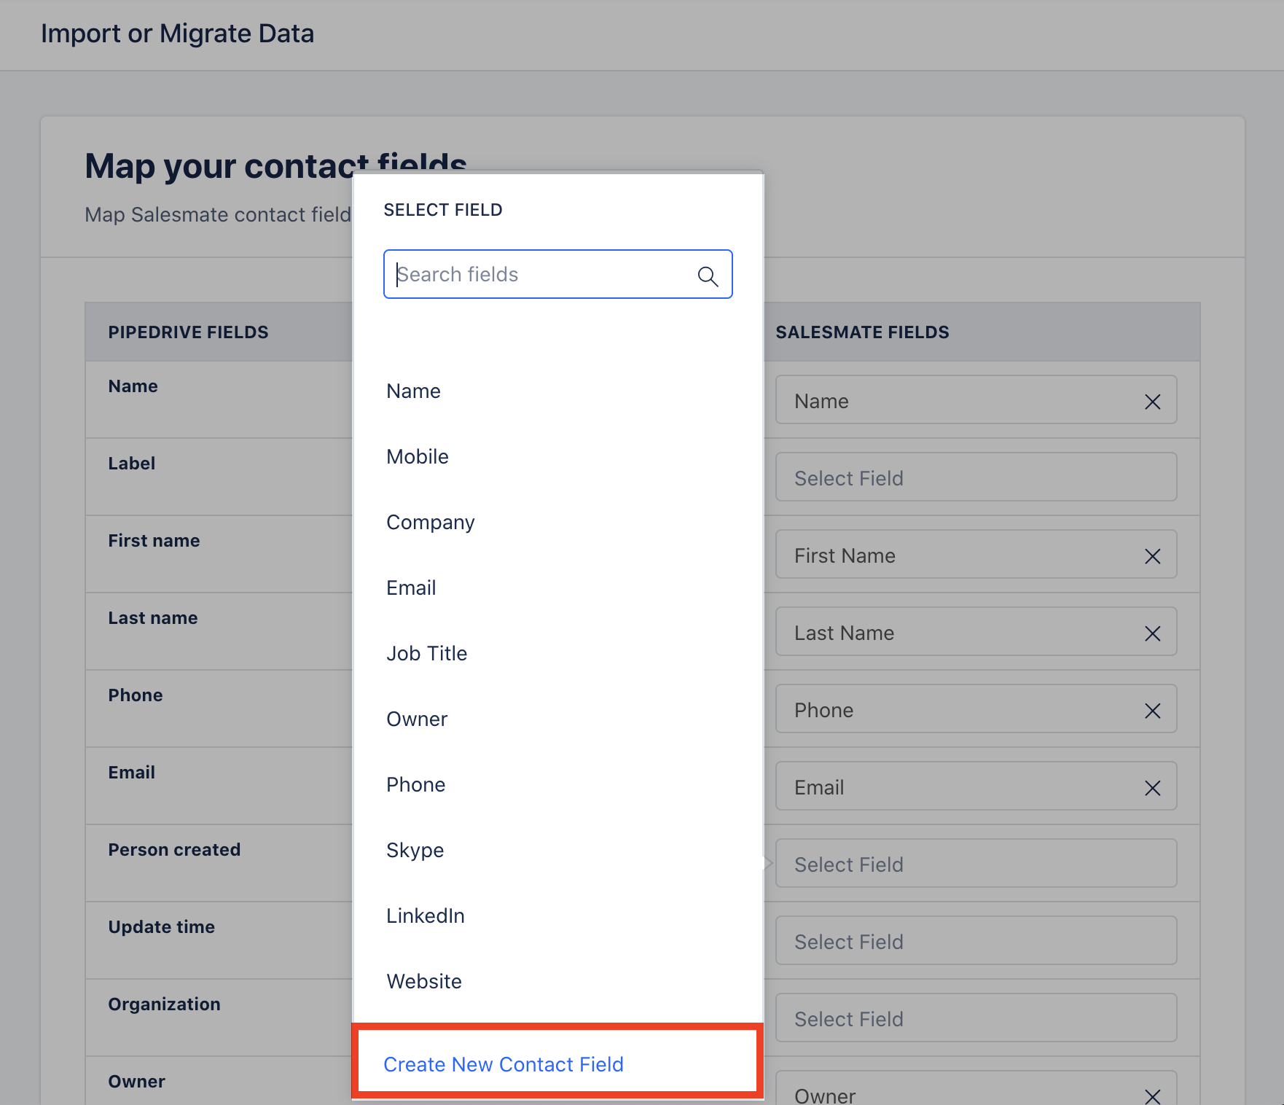Remove the First Name mapping
1284x1105 pixels.
tap(1152, 556)
